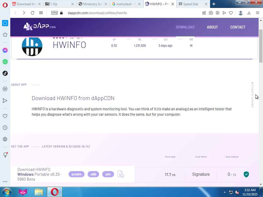Viewport: 263px width, 197px height.
Task: Open the user profile avatar icon
Action: coord(241,13)
